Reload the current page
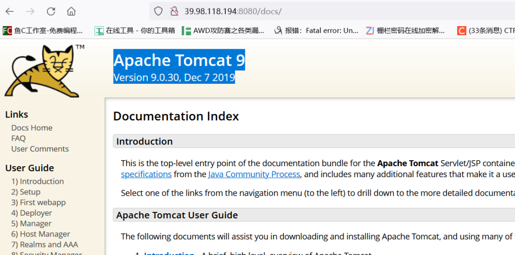The height and width of the screenshot is (255, 515). pos(51,11)
